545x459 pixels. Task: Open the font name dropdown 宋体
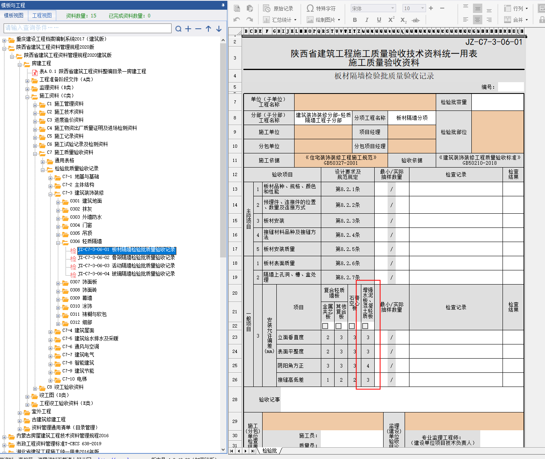[x=392, y=8]
